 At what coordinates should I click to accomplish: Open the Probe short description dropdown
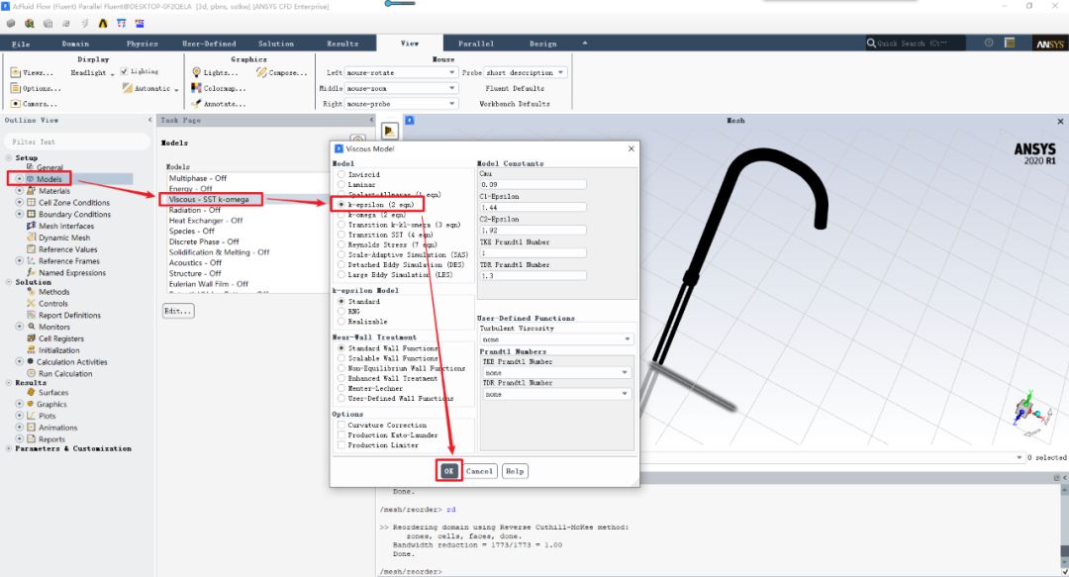tap(525, 72)
